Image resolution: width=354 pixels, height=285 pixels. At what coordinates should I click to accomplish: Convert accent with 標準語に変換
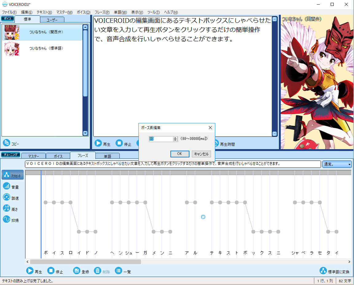coord(335,271)
